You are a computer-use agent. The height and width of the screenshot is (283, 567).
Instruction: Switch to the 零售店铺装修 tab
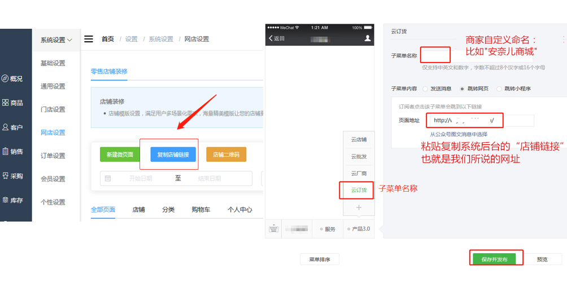coord(109,71)
